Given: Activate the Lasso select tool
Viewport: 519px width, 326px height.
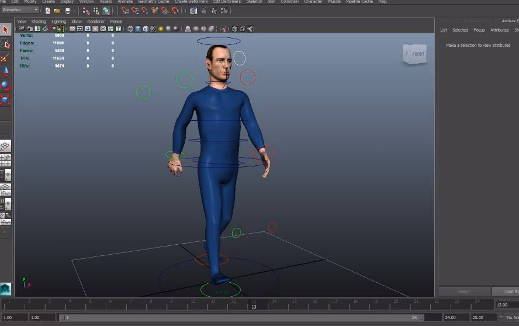Looking at the screenshot, I should [5, 44].
